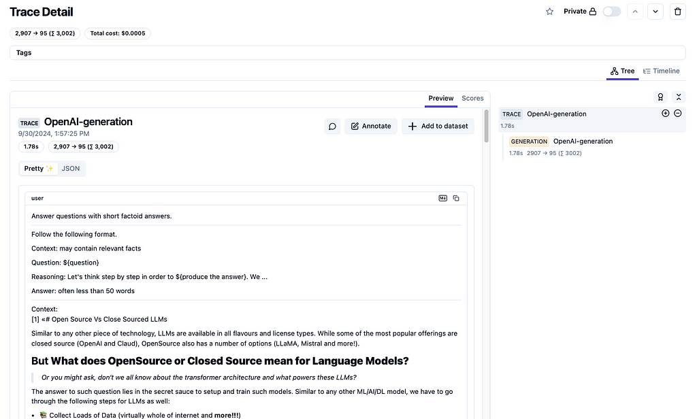Click the 1.78s latency badge in preview

coord(31,147)
